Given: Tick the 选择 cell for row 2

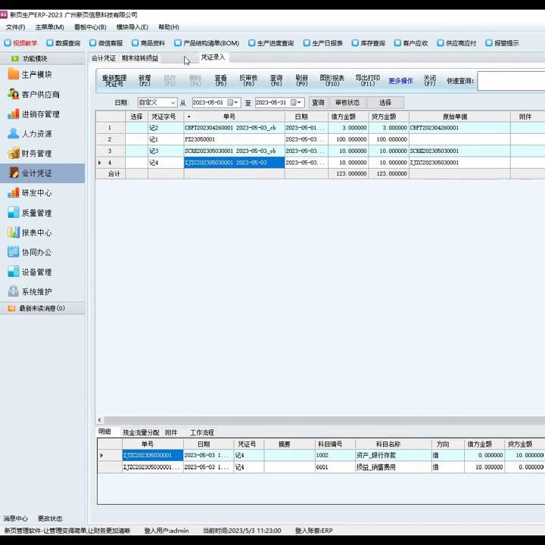Looking at the screenshot, I should 136,139.
